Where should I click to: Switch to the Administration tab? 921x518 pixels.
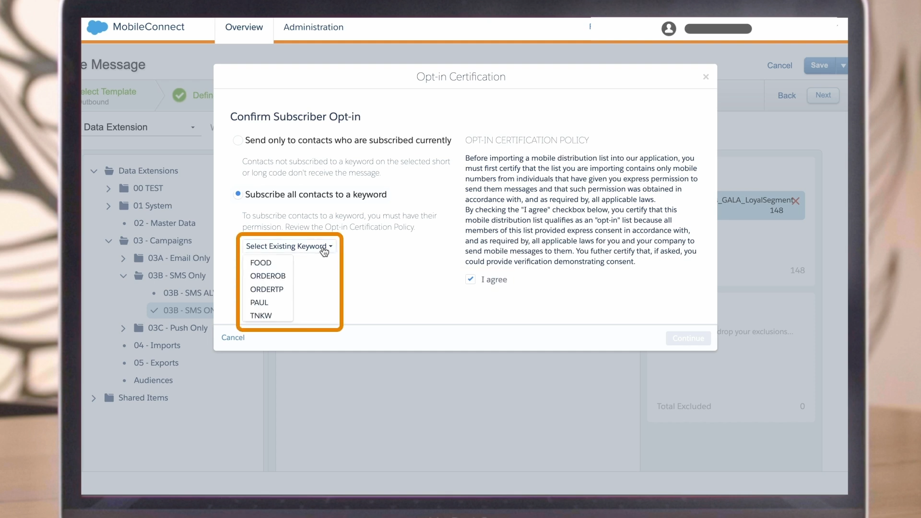pyautogui.click(x=313, y=27)
